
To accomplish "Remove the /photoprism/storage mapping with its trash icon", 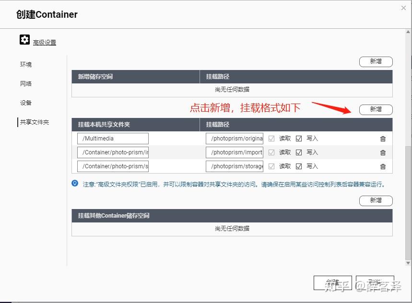I will [382, 166].
